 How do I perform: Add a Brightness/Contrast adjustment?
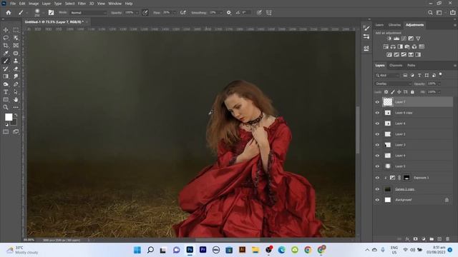pos(389,39)
